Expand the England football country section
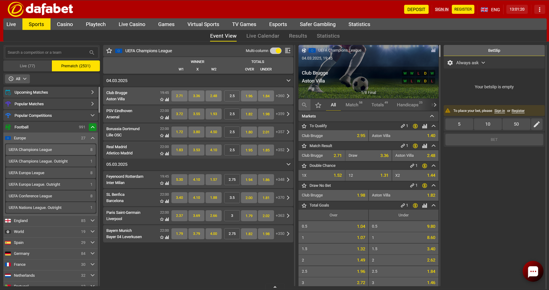 (92, 221)
